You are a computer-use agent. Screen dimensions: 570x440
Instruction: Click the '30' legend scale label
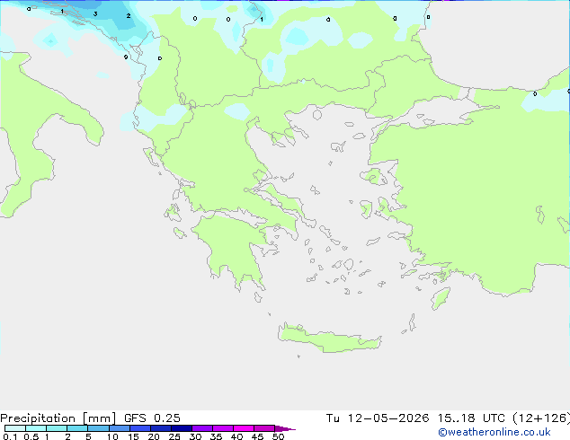[x=195, y=436]
